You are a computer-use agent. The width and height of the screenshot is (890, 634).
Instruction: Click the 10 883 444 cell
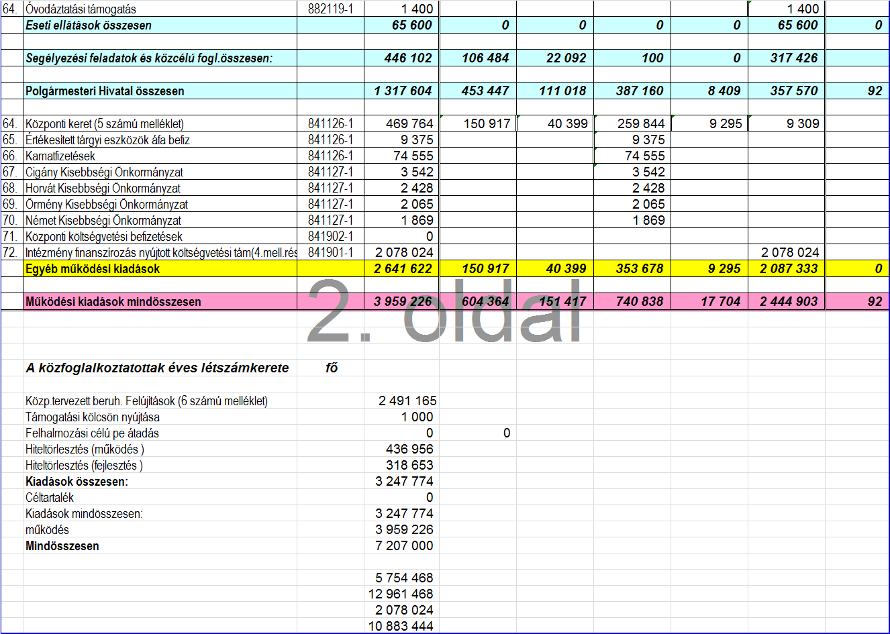click(401, 626)
